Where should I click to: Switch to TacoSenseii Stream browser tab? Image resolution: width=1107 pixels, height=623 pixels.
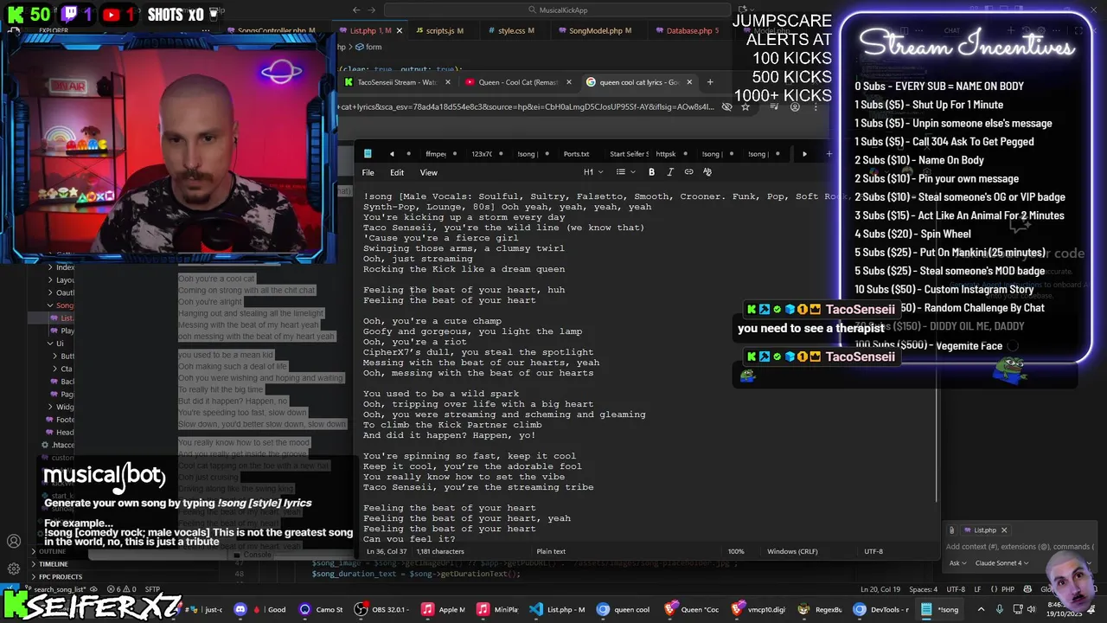(397, 82)
